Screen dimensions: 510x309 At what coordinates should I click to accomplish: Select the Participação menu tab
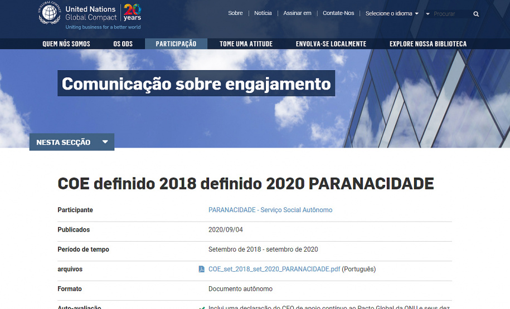click(x=176, y=44)
